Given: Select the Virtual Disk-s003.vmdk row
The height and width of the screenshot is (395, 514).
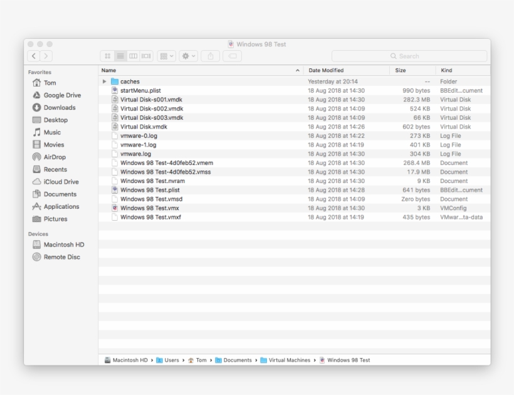Looking at the screenshot, I should [295, 118].
